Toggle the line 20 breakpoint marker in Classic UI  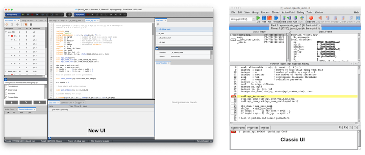click(234, 96)
